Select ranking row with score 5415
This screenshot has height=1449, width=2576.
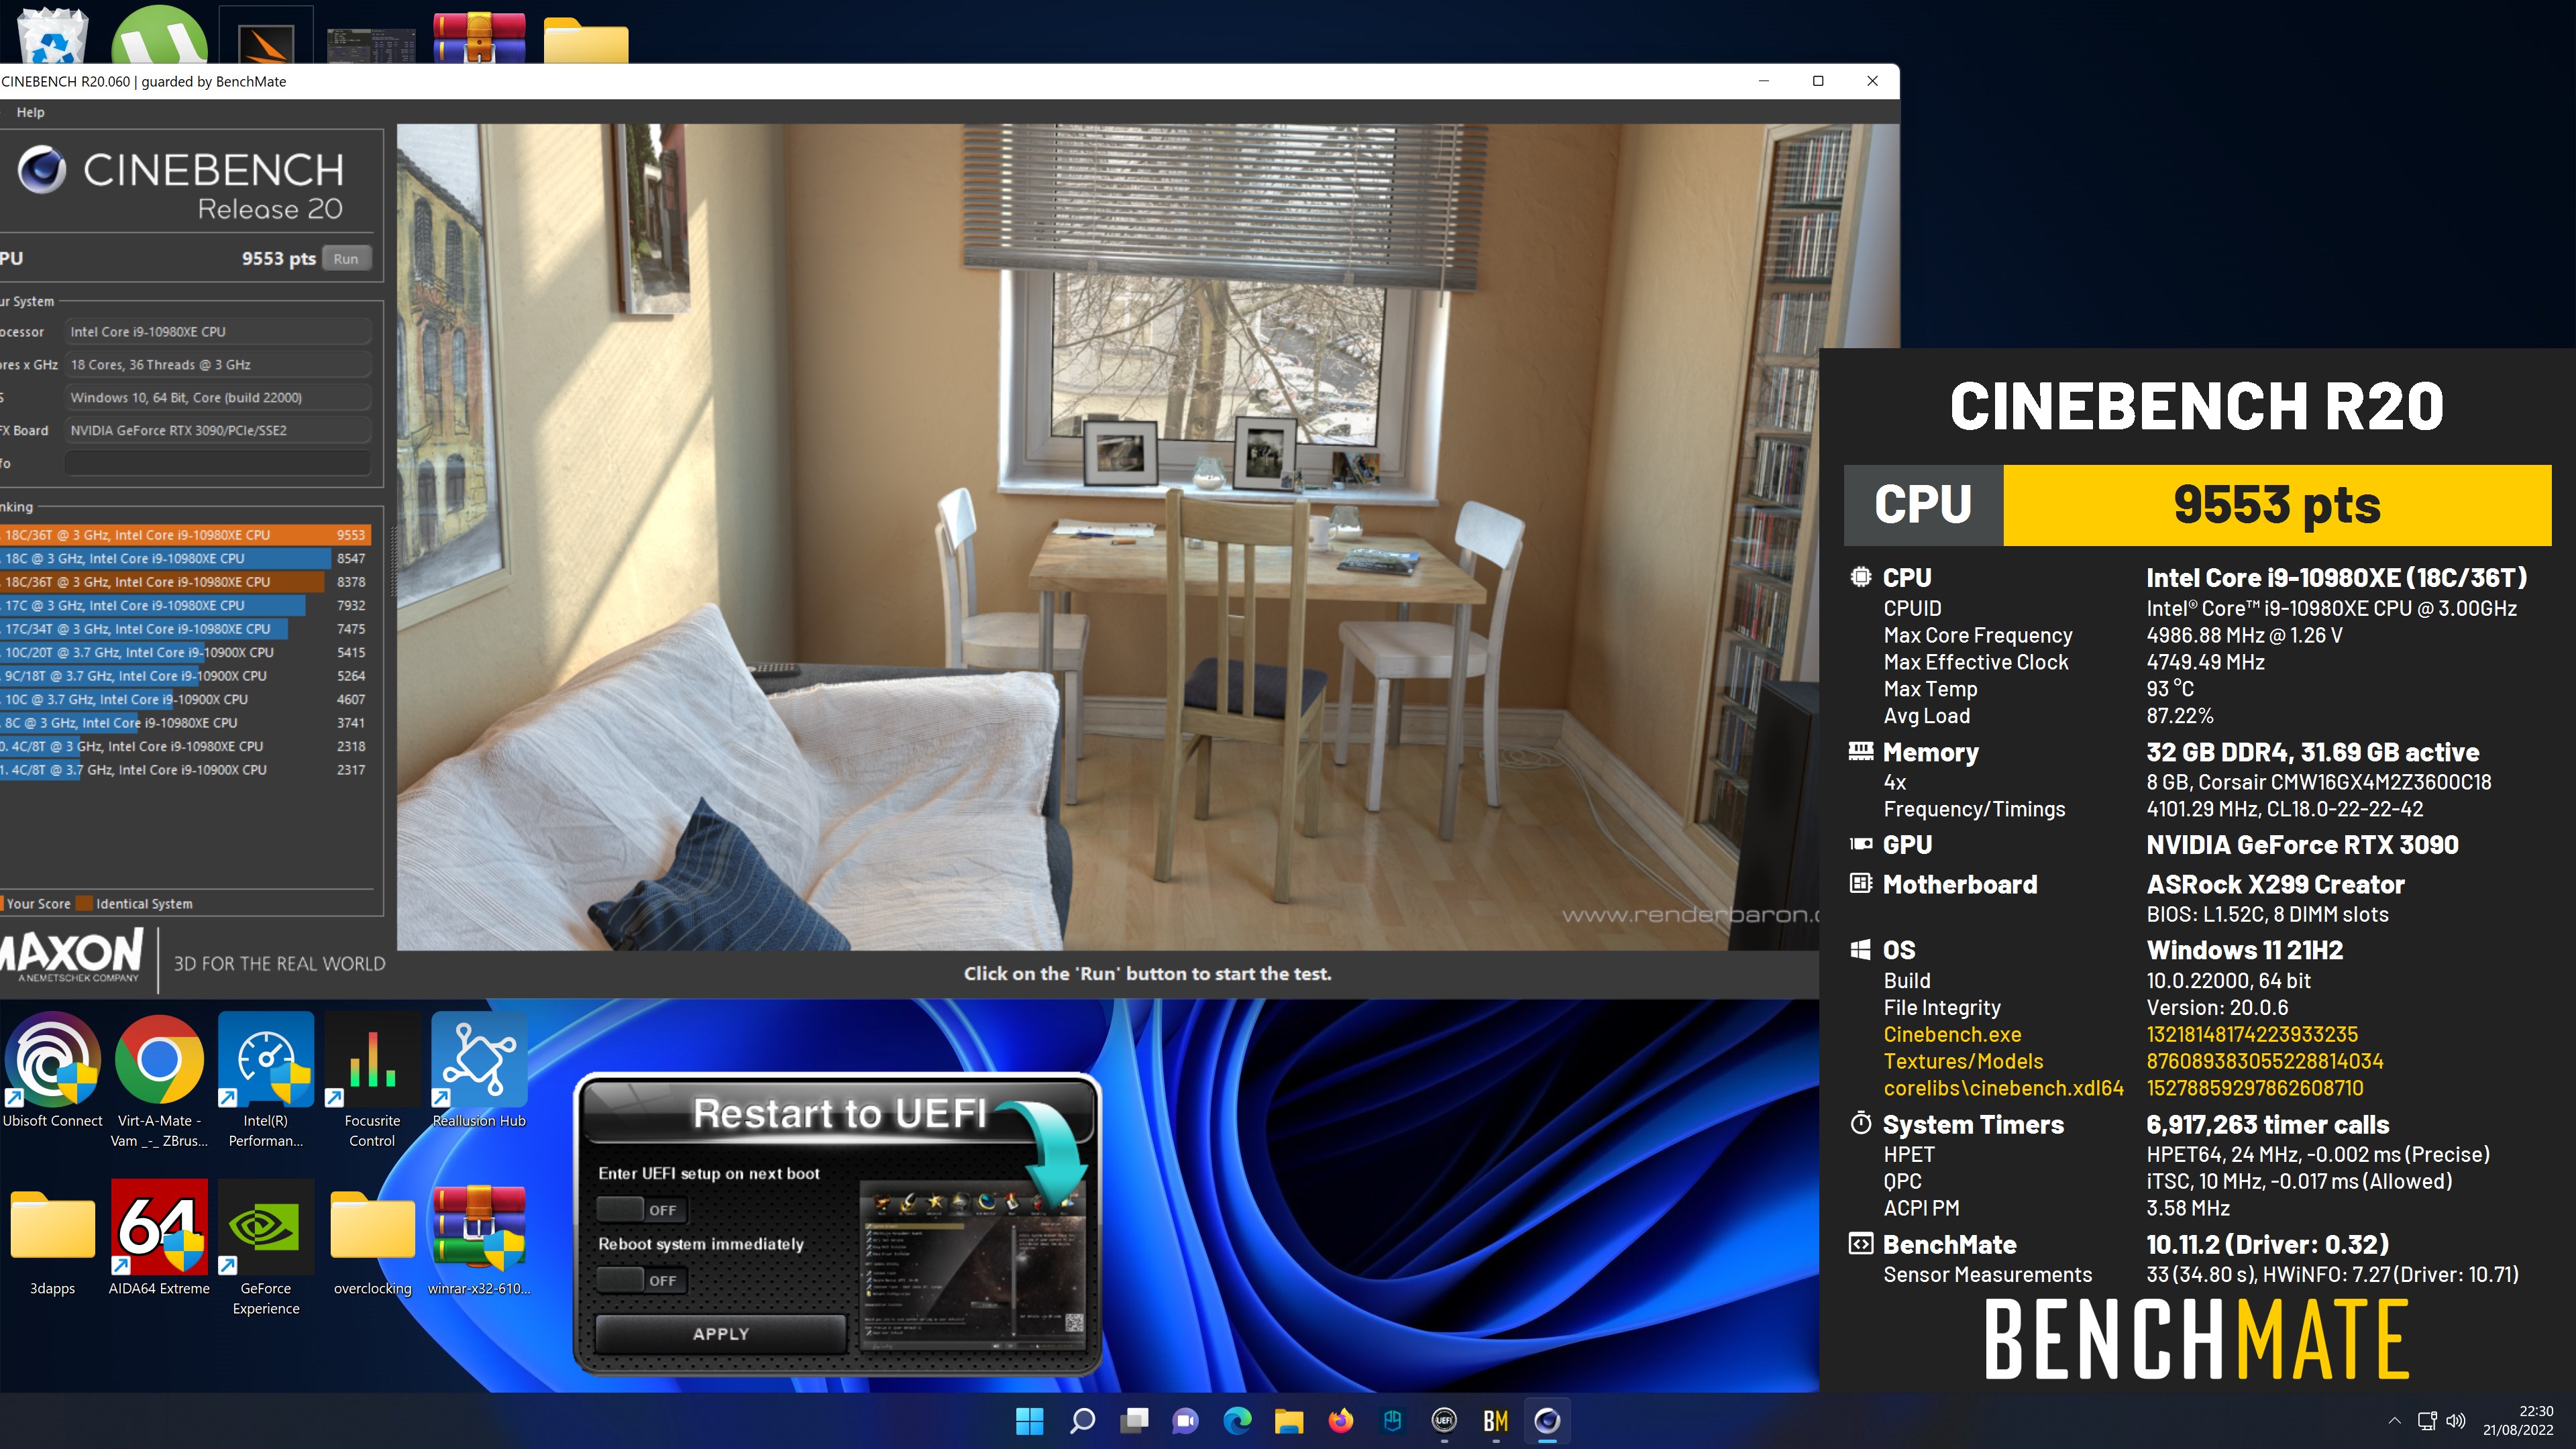(x=185, y=652)
